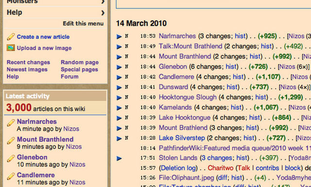Click Edit this menu

[83, 23]
